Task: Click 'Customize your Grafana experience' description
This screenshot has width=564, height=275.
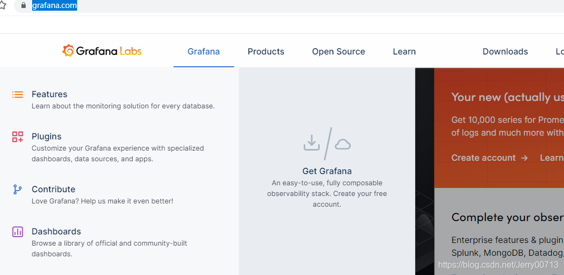Action: (118, 153)
